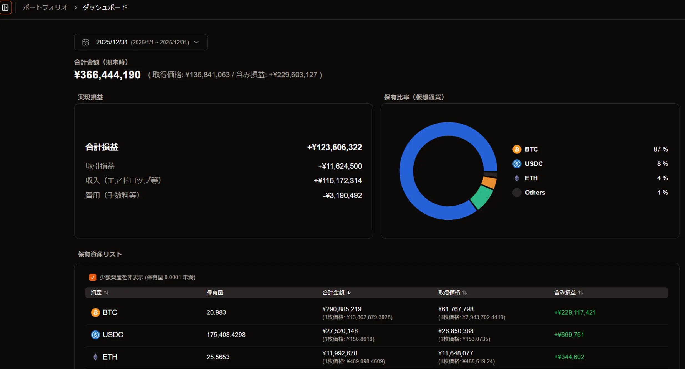Uncheck the hide small assets checkbox
Screen dimensions: 685x369
pos(92,277)
